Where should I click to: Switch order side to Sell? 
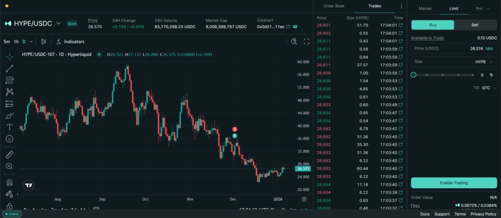click(475, 25)
